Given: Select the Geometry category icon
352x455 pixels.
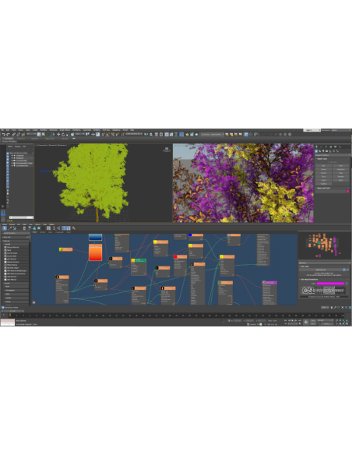Looking at the screenshot, I should pos(316,151).
